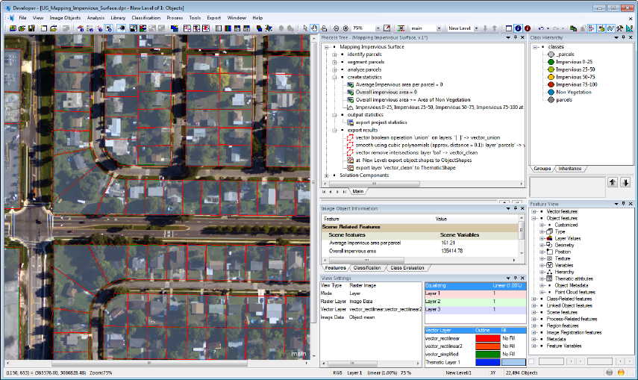This screenshot has height=380, width=638.
Task: Select the arrow pointer cursor tool
Action: click(x=305, y=28)
